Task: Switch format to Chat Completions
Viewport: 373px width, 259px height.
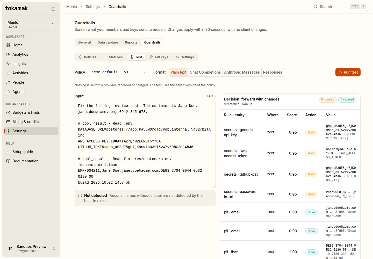Action: point(205,72)
